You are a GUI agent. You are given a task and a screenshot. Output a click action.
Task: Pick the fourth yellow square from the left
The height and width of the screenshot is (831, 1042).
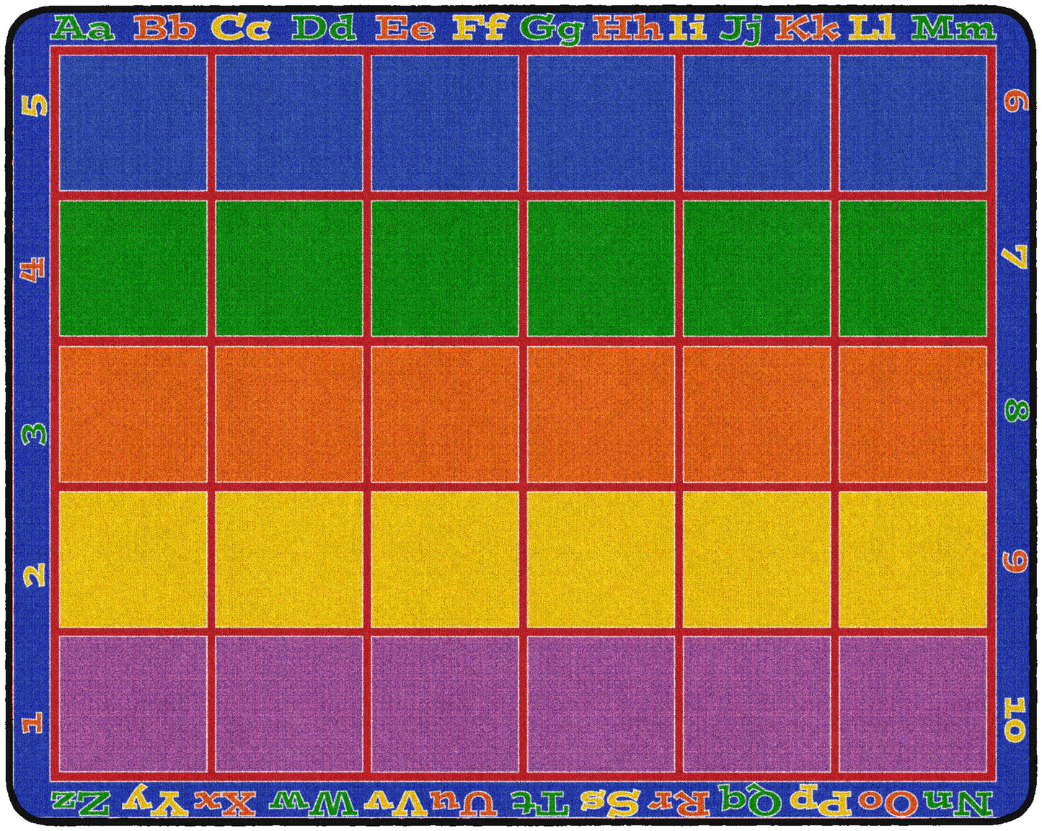(x=601, y=559)
